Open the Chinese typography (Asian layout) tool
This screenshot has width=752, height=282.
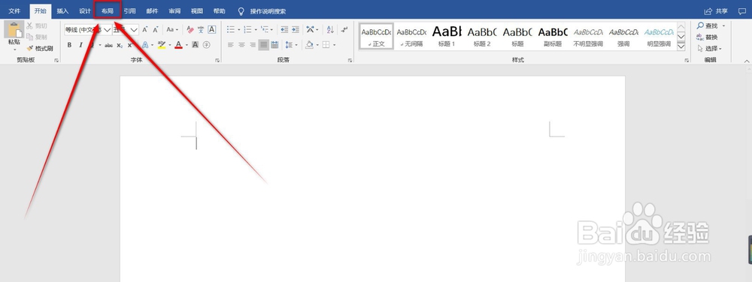310,30
